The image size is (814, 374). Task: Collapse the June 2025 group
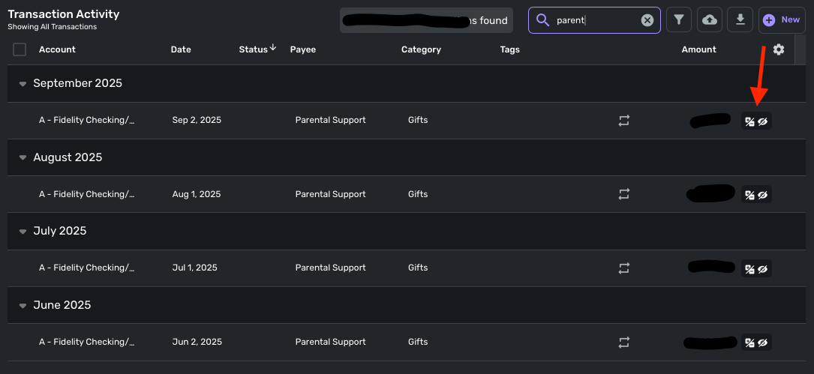23,306
